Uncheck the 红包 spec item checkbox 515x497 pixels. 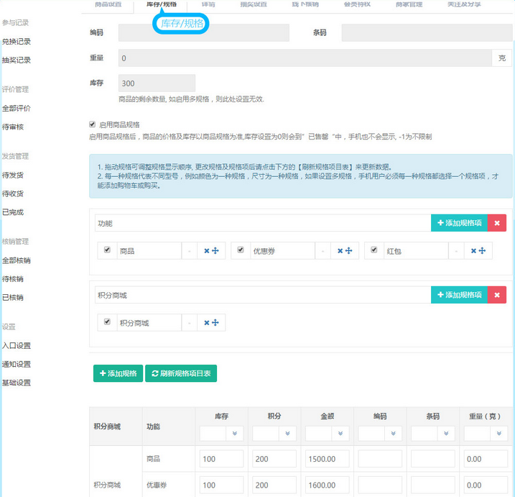[x=375, y=250]
